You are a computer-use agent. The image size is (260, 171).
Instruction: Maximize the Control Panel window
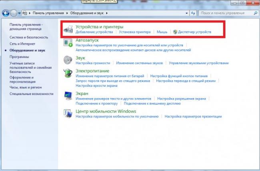[242, 3]
